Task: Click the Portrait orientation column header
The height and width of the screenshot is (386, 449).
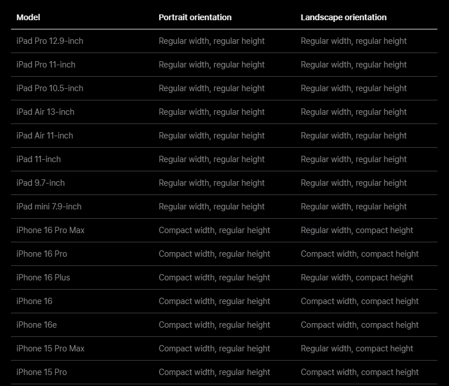Action: click(195, 17)
